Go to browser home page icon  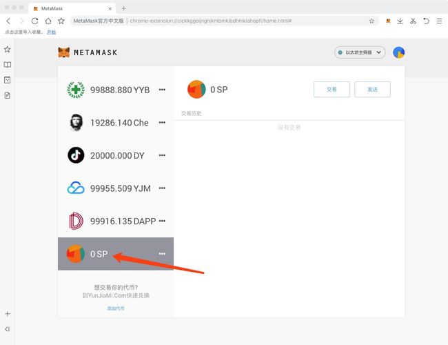[x=48, y=21]
